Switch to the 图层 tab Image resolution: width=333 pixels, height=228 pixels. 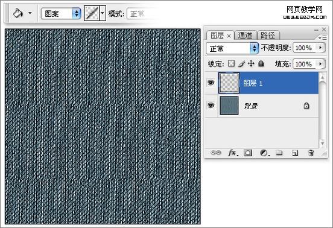pyautogui.click(x=217, y=36)
